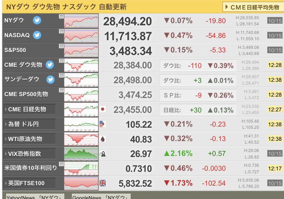
Task: Open chart popup icon in サンデーダウ row
Action: coord(61,75)
